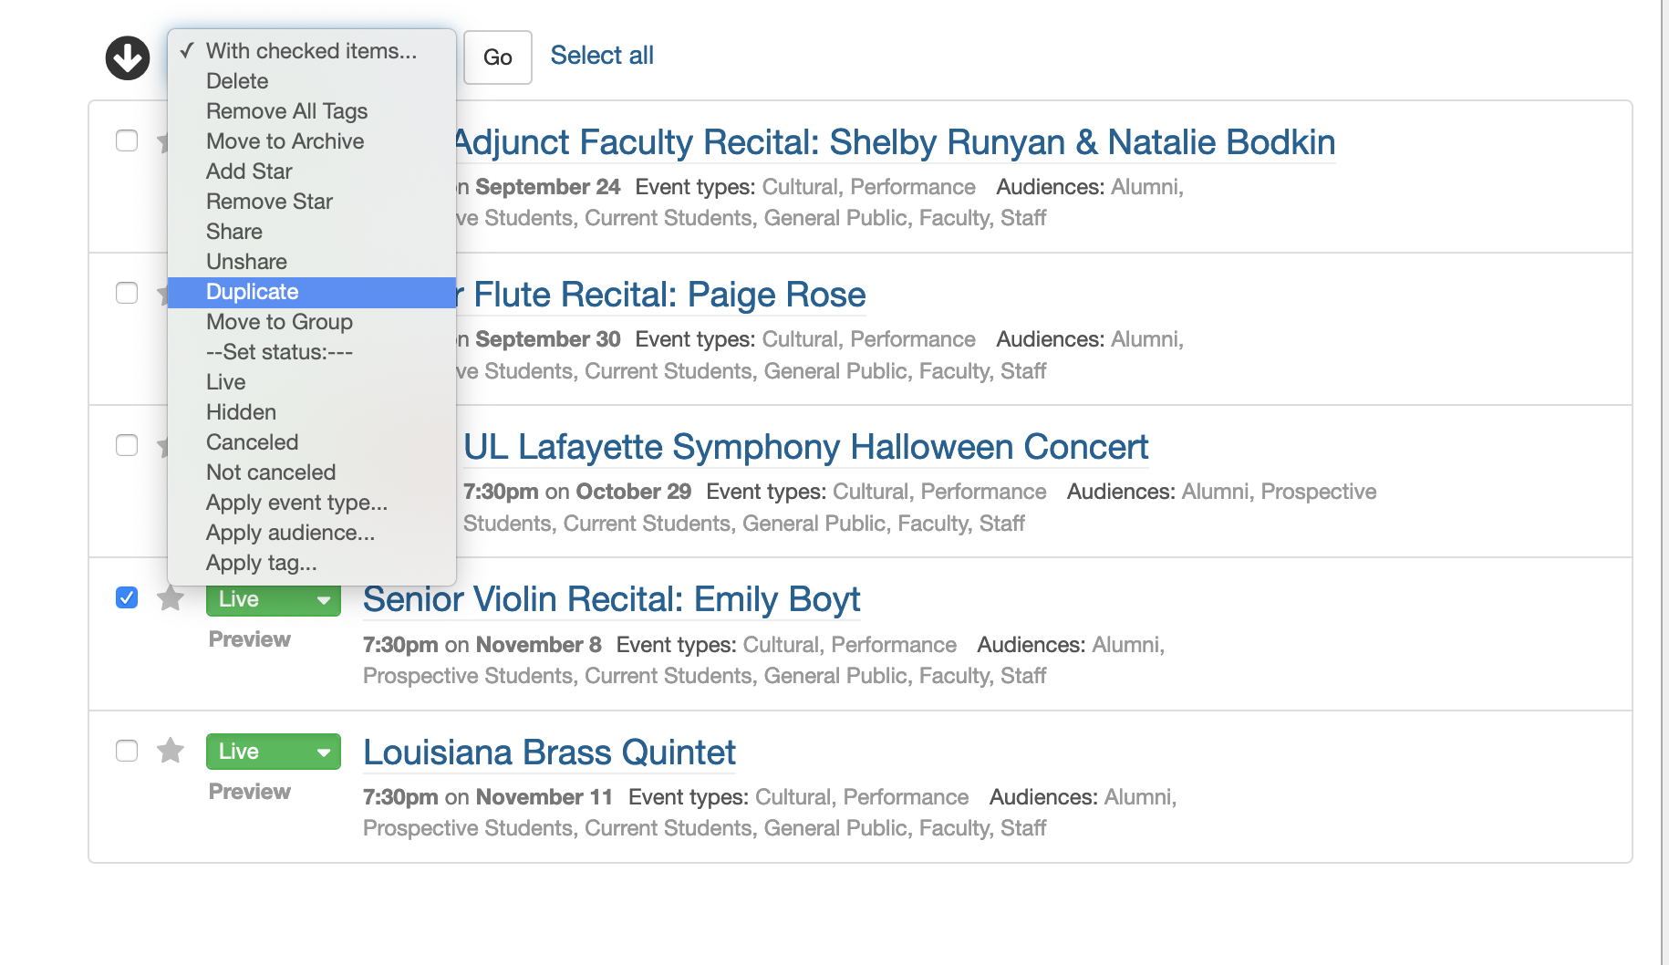Click the Select all link
This screenshot has width=1669, height=965.
(x=602, y=56)
